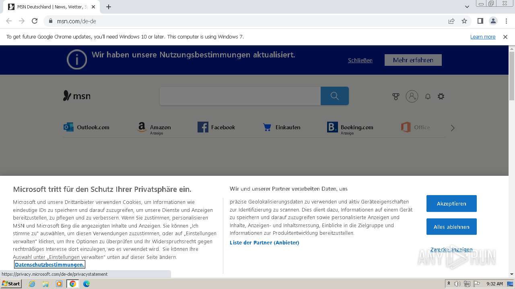This screenshot has height=289, width=515.
Task: Click the blue magnifier search button
Action: [x=335, y=96]
